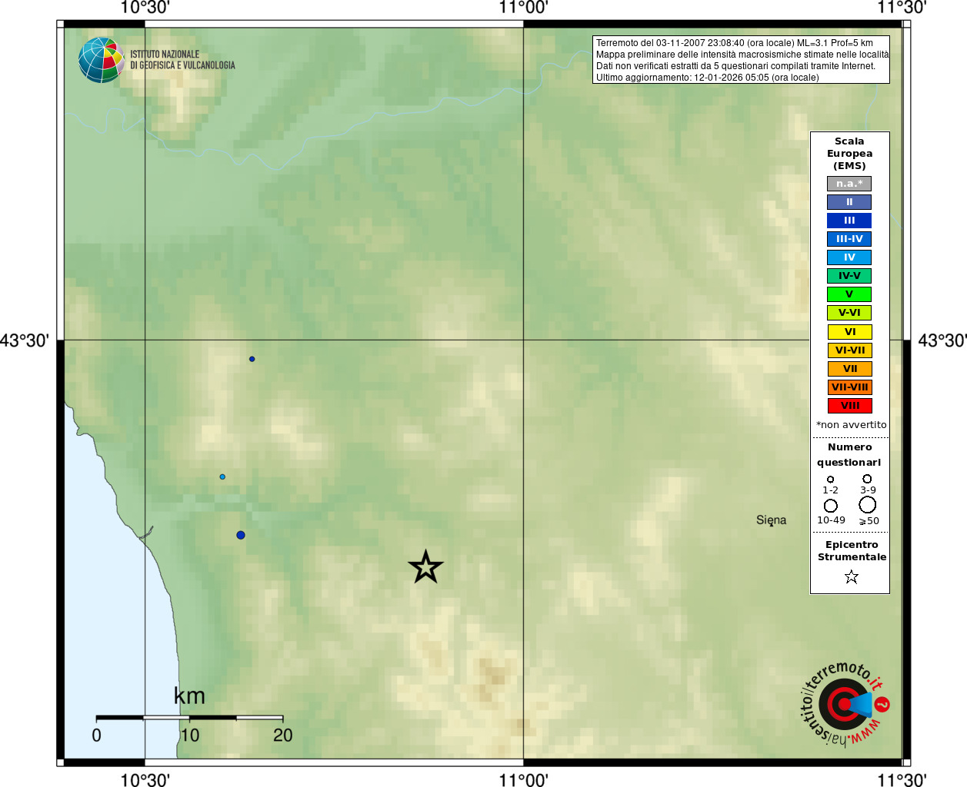The width and height of the screenshot is (967, 787).
Task: Select the intensity V legend swatch
Action: (x=849, y=294)
